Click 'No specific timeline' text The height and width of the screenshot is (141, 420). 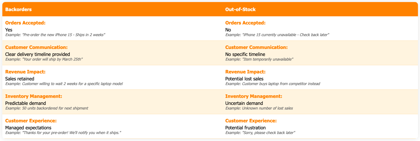[245, 54]
